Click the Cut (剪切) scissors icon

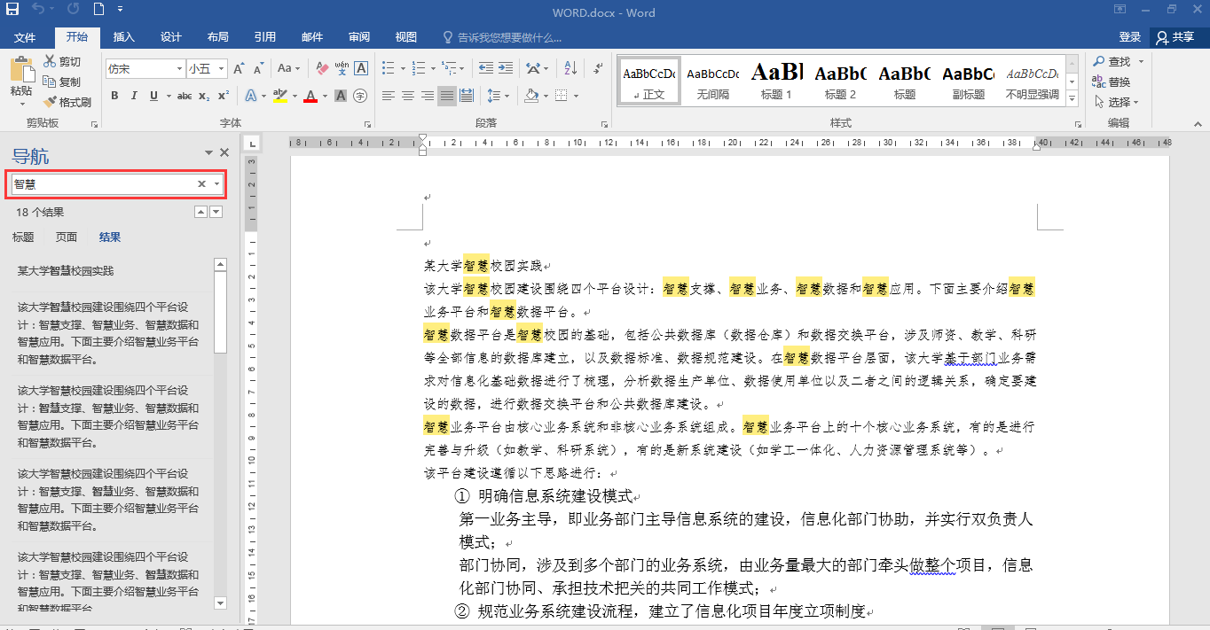tap(62, 61)
